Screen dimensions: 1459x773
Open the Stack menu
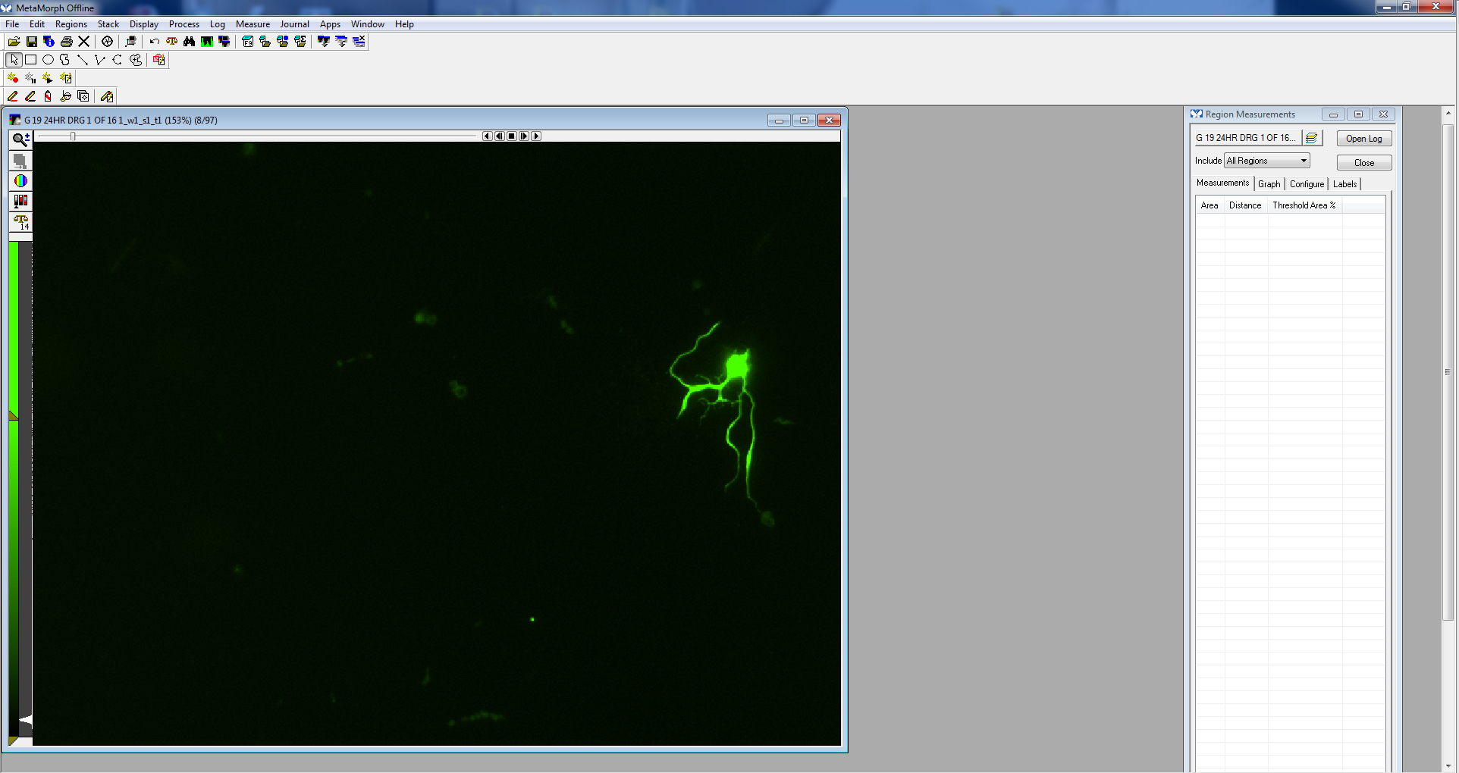[x=108, y=24]
